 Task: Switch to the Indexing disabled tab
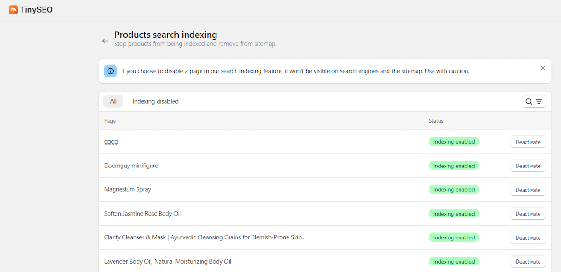(155, 101)
